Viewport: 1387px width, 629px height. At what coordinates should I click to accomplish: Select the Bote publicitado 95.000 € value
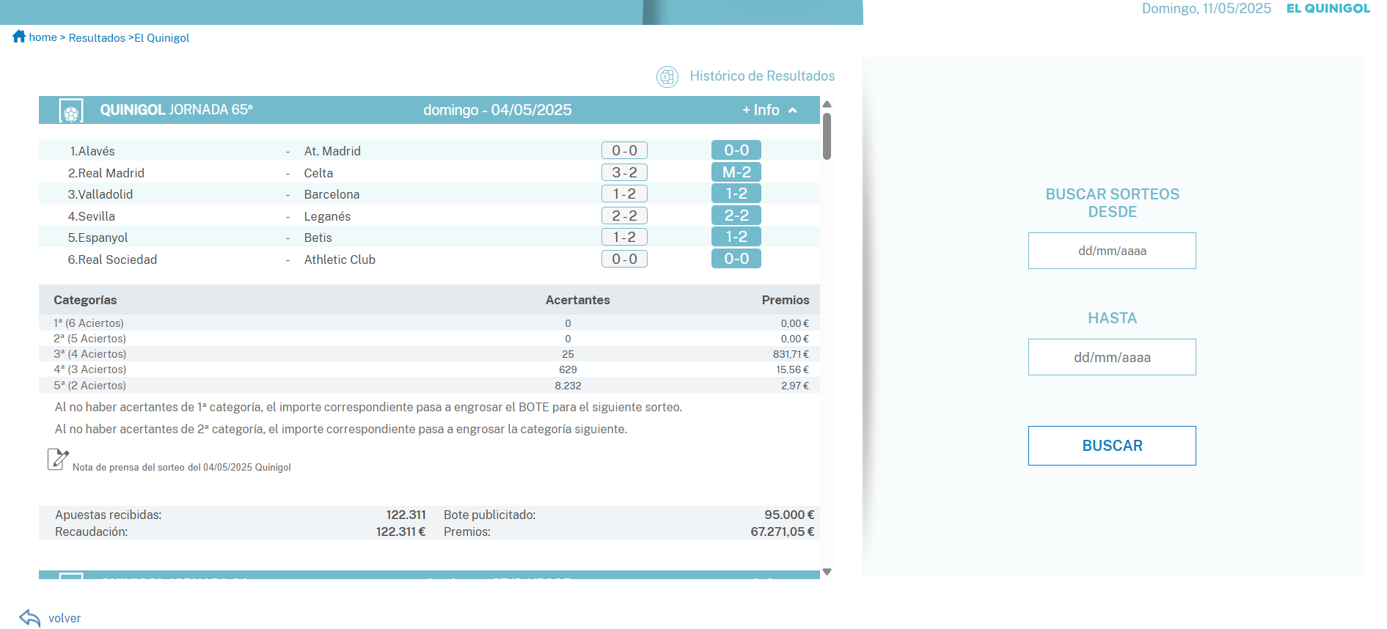pyautogui.click(x=789, y=515)
